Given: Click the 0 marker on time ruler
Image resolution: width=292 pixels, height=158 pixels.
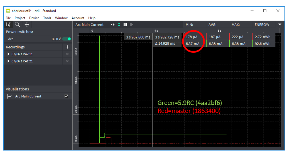Looking at the screenshot, I should click(x=92, y=31).
